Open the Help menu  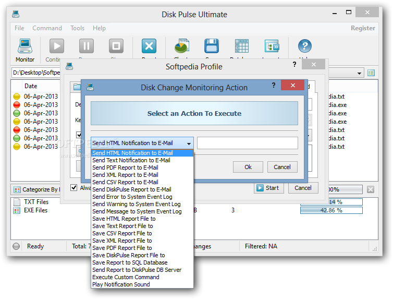coord(99,28)
